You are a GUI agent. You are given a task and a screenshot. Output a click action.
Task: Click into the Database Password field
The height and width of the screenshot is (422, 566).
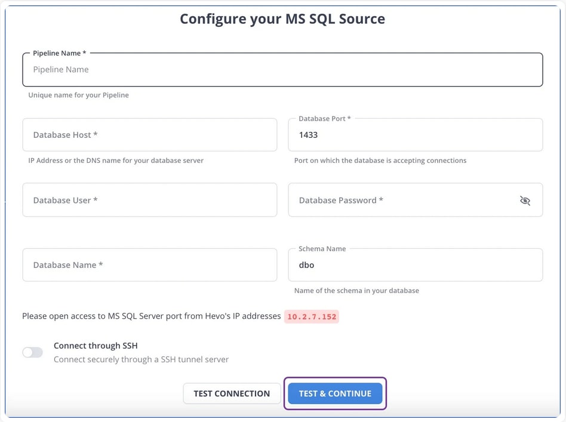(416, 200)
